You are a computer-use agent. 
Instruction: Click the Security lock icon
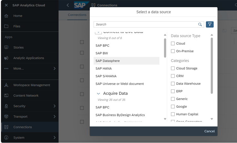[6, 106]
